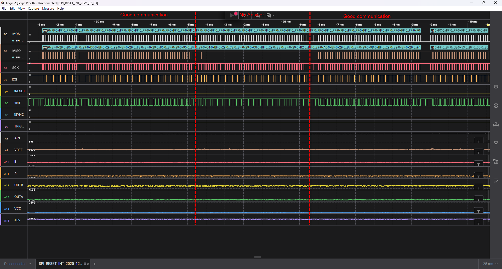The image size is (502, 269).
Task: Open the Edit menu
Action: coord(12,9)
